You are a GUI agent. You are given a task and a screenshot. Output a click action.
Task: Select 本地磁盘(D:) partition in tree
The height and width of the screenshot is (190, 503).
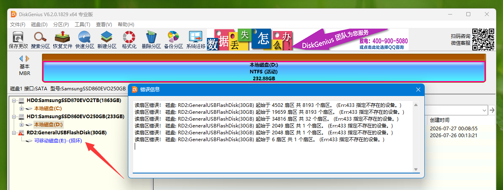[x=48, y=125]
